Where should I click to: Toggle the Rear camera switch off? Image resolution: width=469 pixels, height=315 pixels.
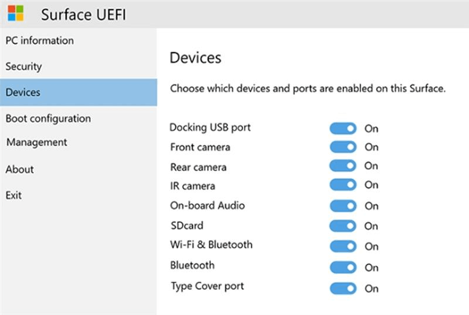pyautogui.click(x=343, y=166)
